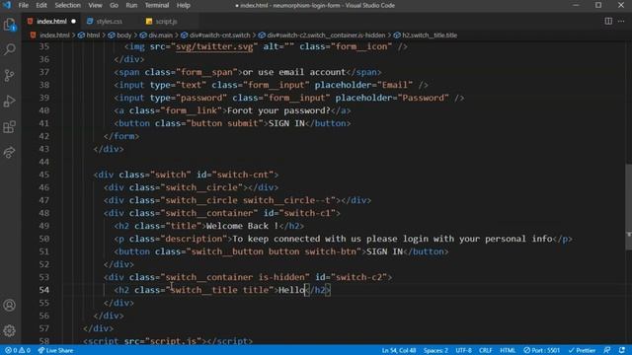Click div#switch-c2 breadcrumb segment
Viewport: 632px width, 355px height.
tap(326, 35)
